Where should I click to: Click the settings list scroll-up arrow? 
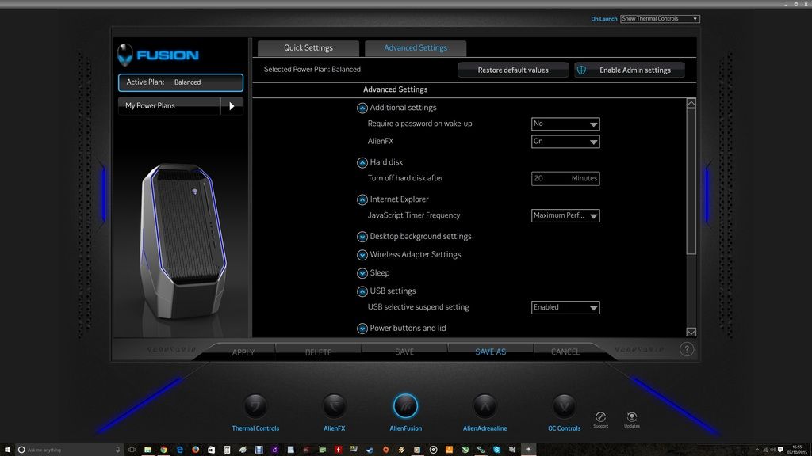[x=691, y=104]
